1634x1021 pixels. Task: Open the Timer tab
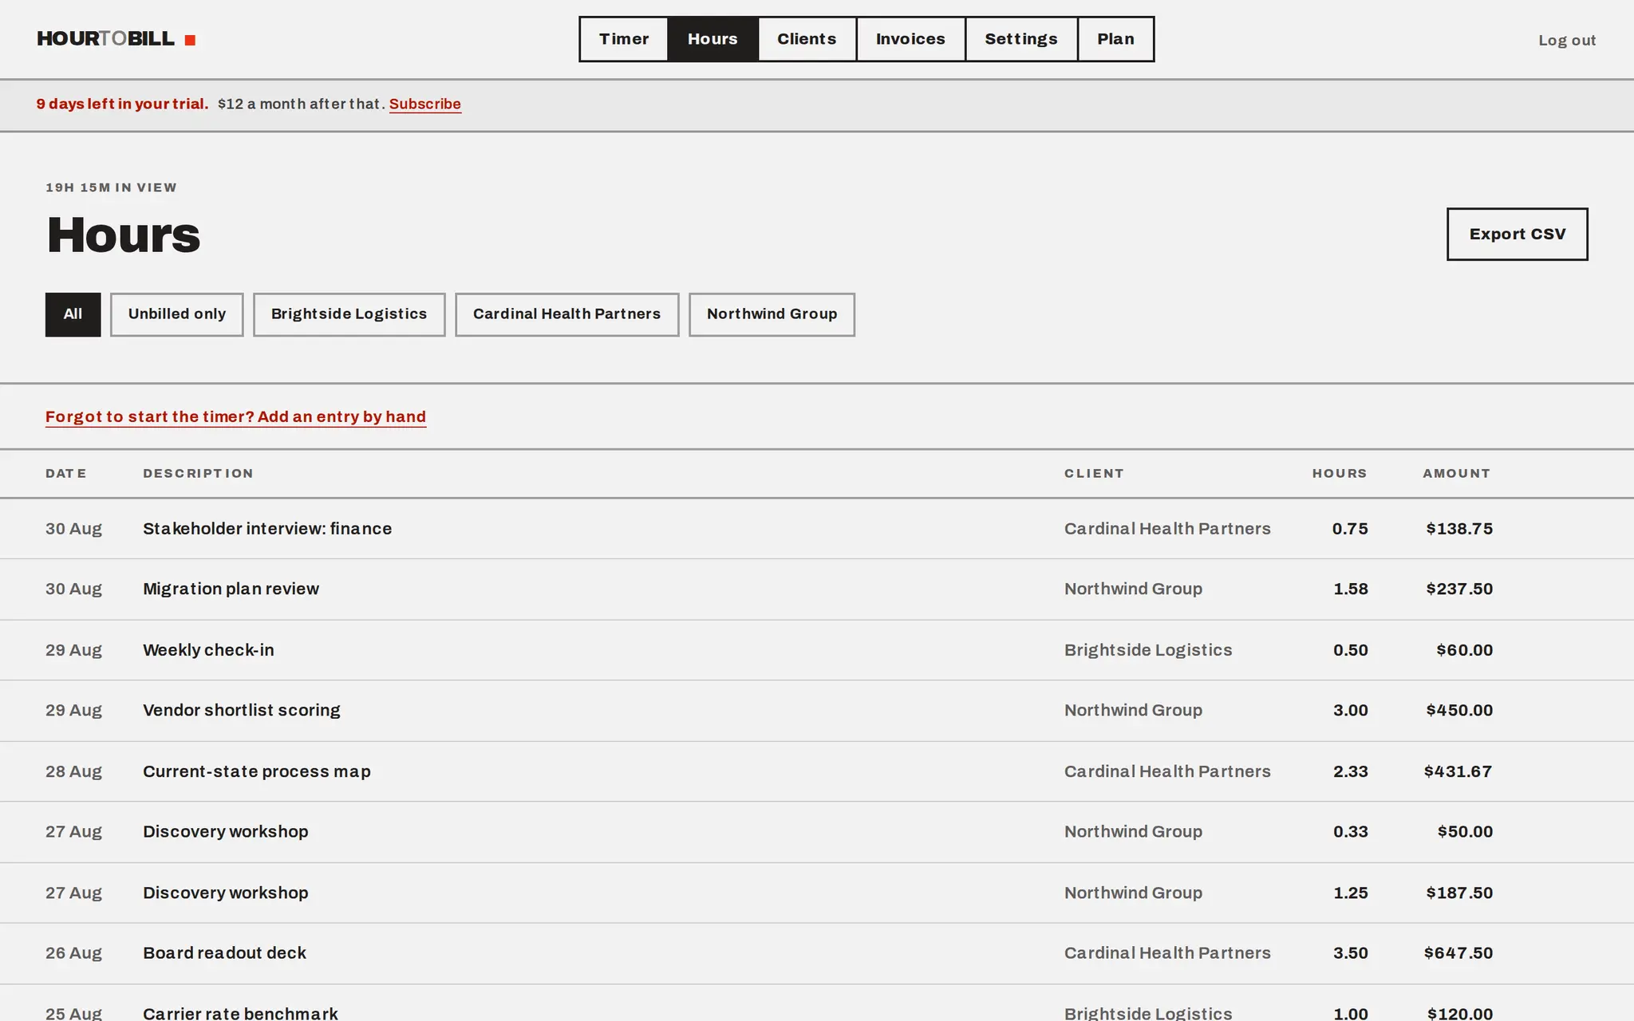coord(624,39)
